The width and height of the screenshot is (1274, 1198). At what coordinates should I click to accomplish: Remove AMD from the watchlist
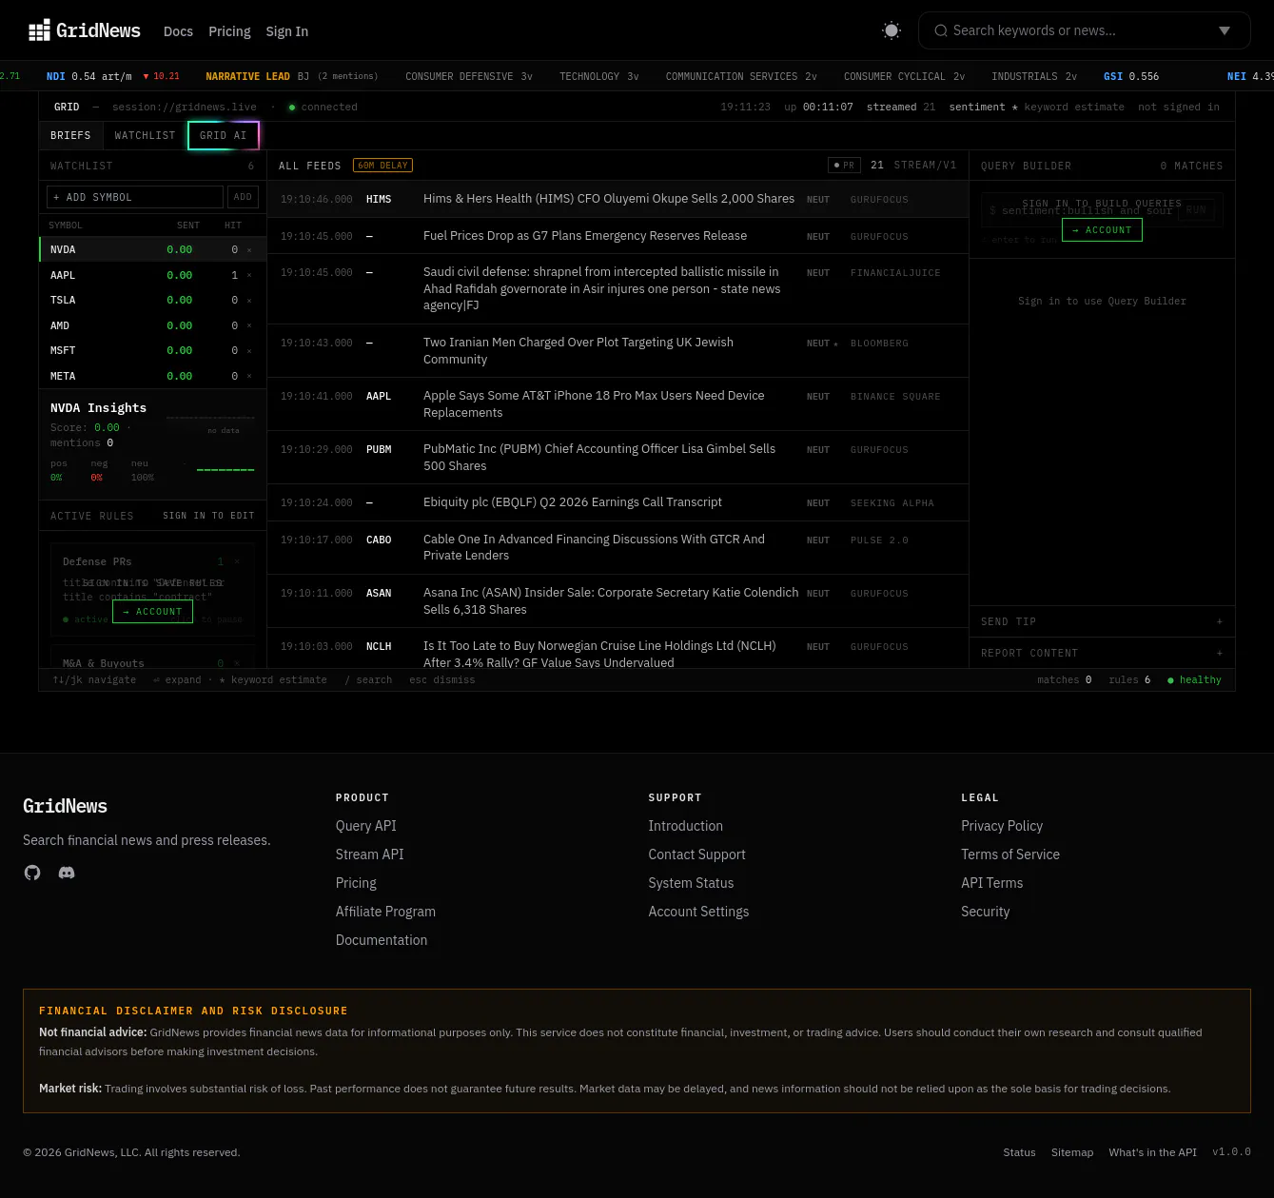[249, 325]
